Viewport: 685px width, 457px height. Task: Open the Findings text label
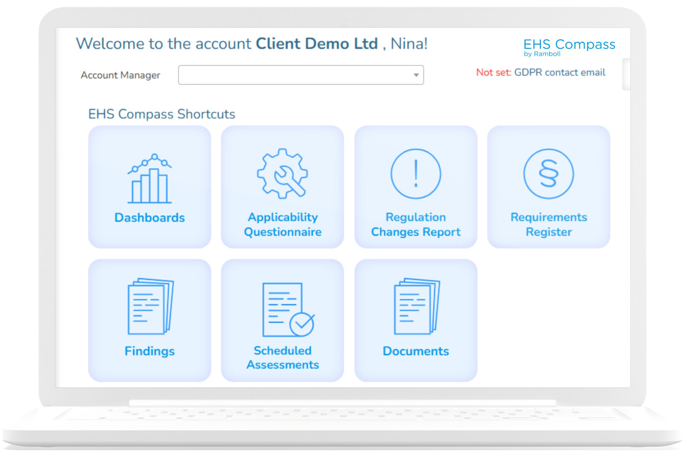coord(149,351)
